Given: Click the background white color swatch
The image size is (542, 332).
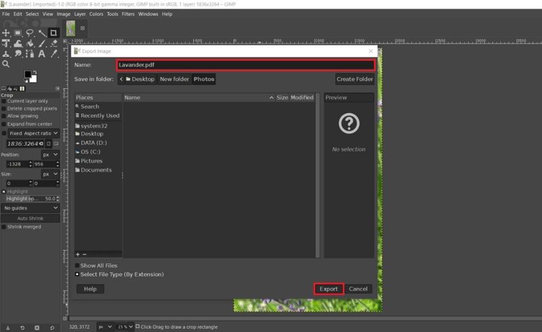Looking at the screenshot, I should coord(33,79).
